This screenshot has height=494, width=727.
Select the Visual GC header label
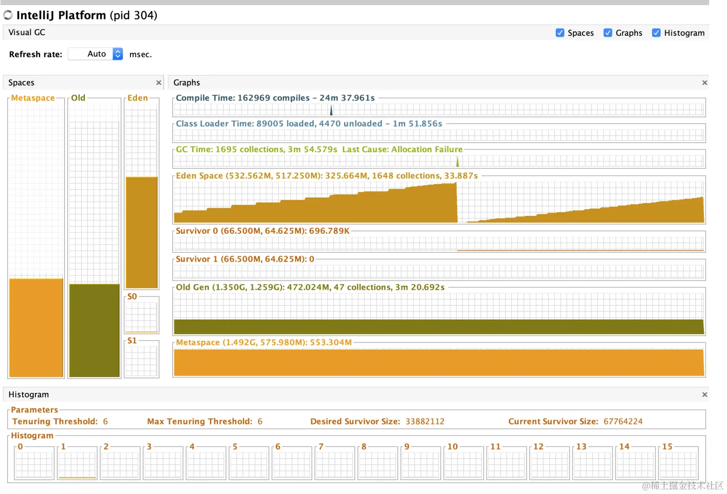(27, 33)
